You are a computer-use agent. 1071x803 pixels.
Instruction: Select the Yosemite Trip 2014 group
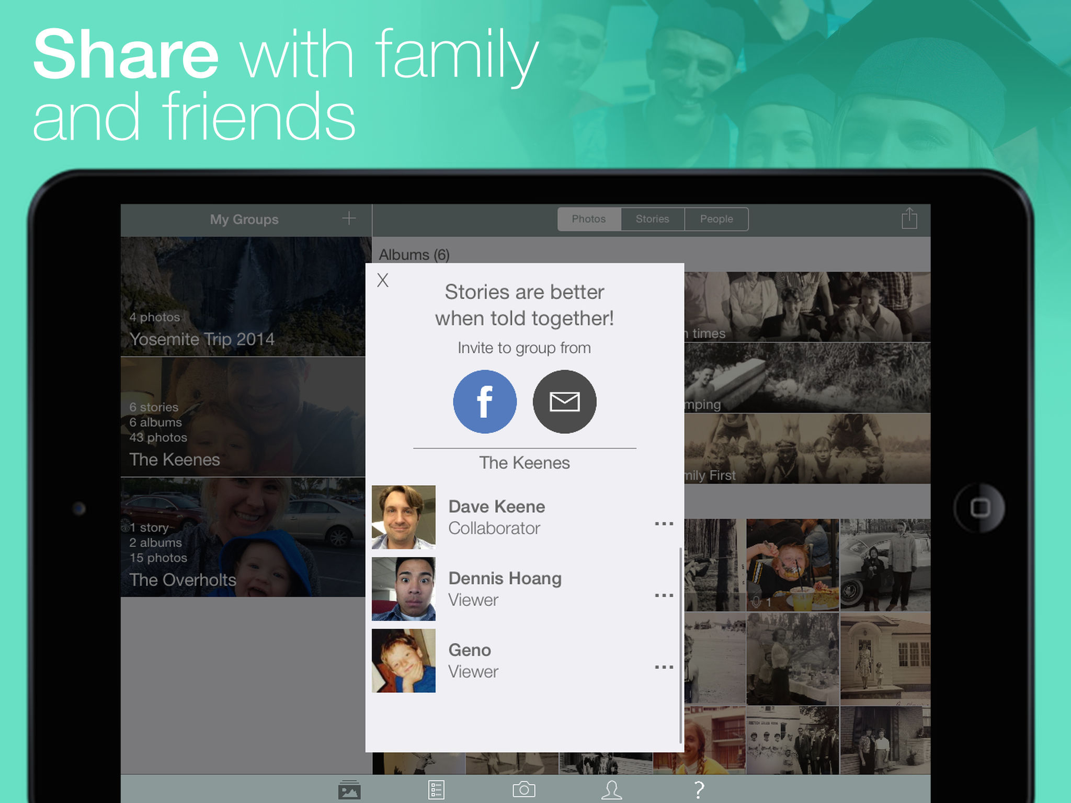(x=243, y=296)
